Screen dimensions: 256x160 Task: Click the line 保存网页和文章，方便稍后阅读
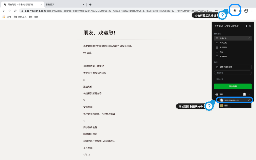click(x=99, y=114)
